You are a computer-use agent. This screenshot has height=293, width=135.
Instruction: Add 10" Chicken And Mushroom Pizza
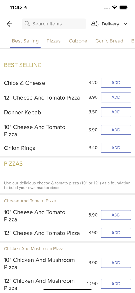click(x=116, y=263)
